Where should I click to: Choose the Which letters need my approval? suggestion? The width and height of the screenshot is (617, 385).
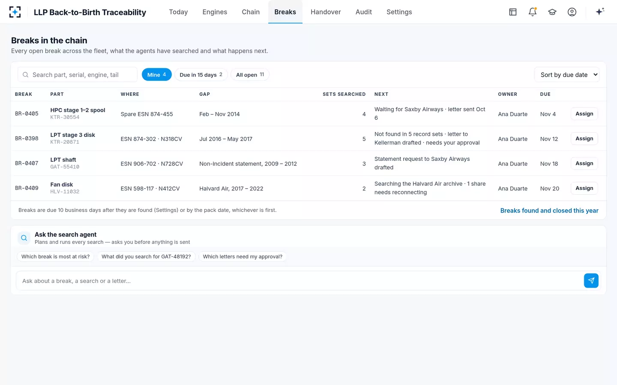(243, 257)
